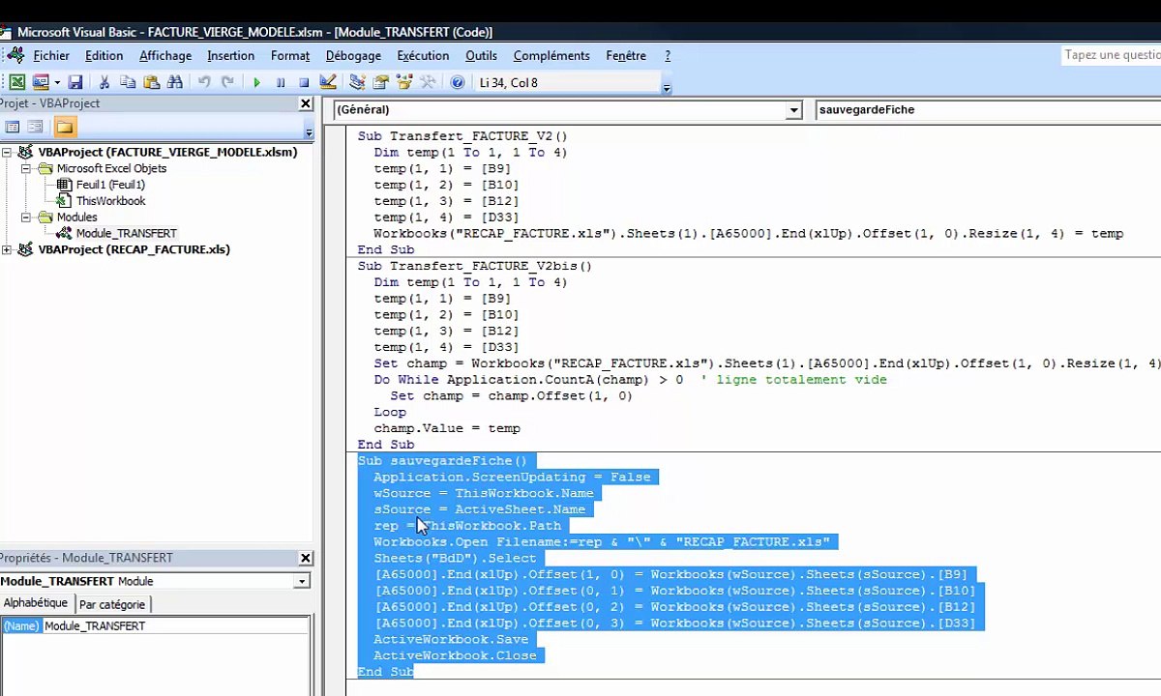This screenshot has width=1161, height=696.
Task: Expand VBAProject (RECAP_FACTURE.xls) tree node
Action: [7, 249]
